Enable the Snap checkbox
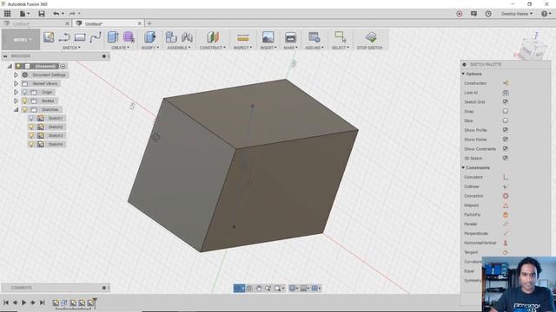This screenshot has height=312, width=556. pos(506,111)
